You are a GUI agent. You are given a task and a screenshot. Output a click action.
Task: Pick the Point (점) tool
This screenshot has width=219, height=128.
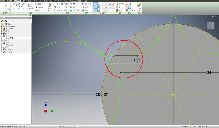pyautogui.click(x=38, y=10)
